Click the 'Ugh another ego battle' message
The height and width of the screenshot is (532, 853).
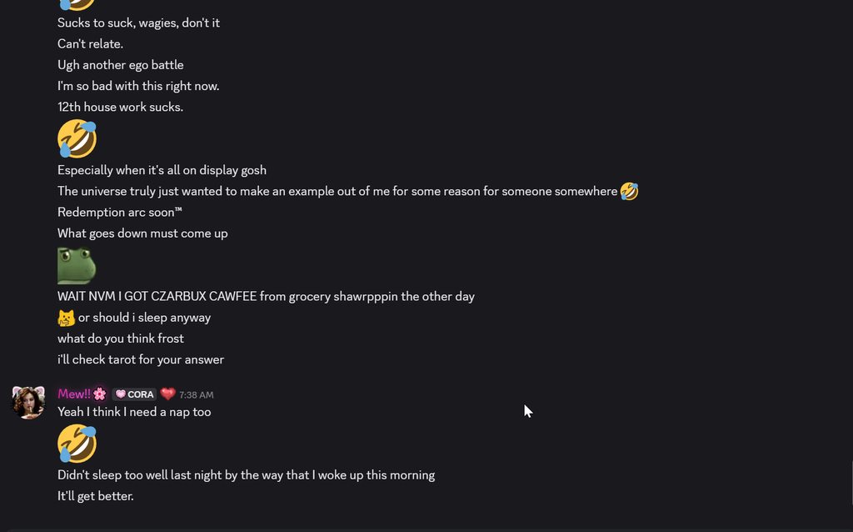(x=121, y=65)
